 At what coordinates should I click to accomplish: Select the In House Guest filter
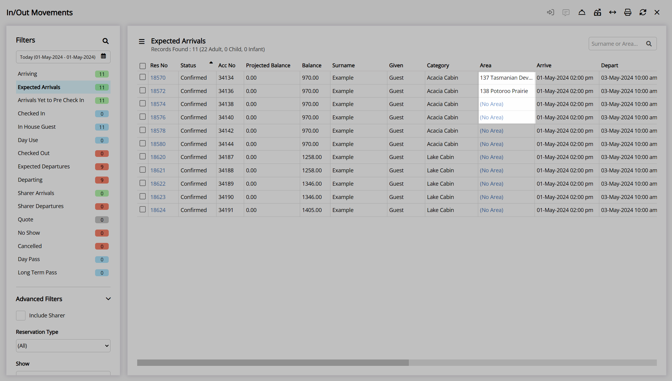point(63,127)
